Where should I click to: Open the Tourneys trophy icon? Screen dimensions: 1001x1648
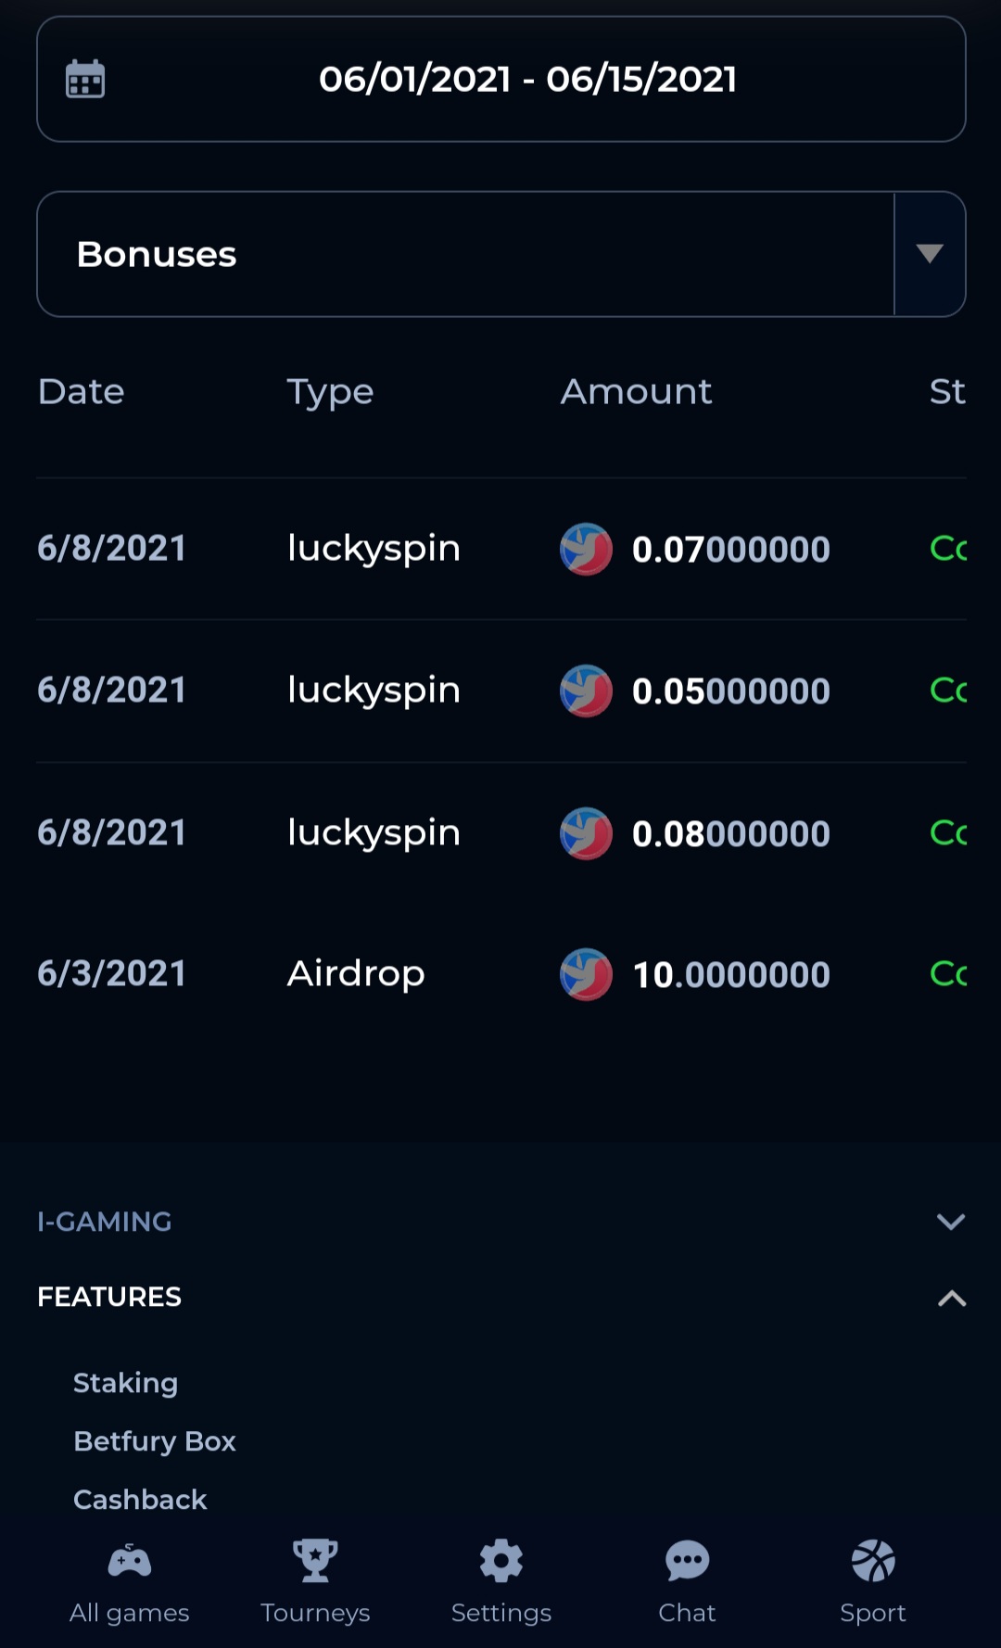point(315,1561)
